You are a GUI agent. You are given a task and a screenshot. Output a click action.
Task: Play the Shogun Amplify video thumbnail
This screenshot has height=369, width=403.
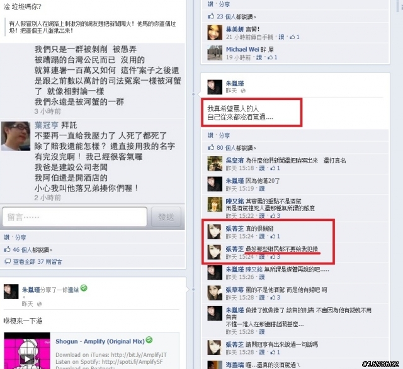point(27,358)
